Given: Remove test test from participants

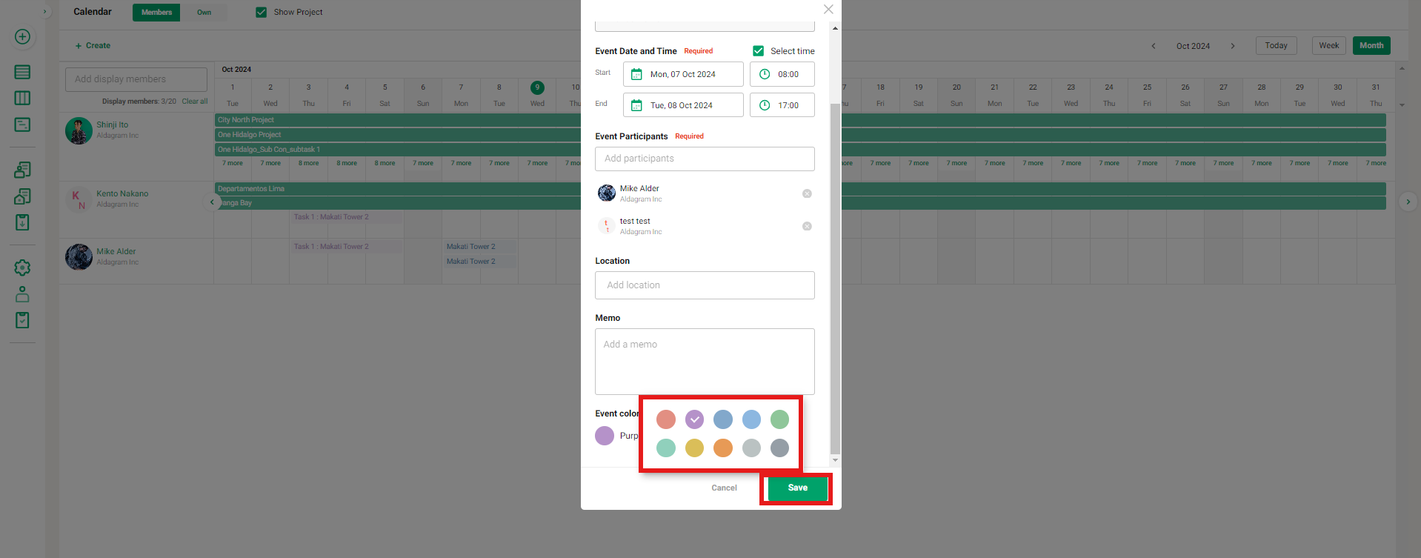Looking at the screenshot, I should (x=807, y=226).
